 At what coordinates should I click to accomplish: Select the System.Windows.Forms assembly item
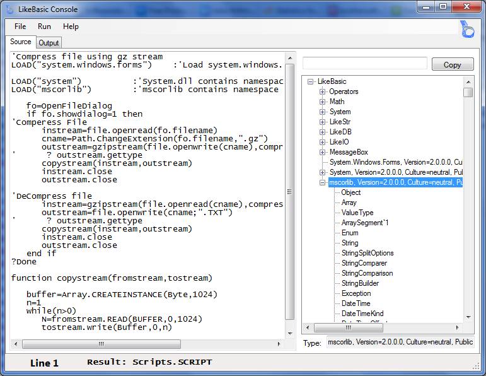(396, 162)
